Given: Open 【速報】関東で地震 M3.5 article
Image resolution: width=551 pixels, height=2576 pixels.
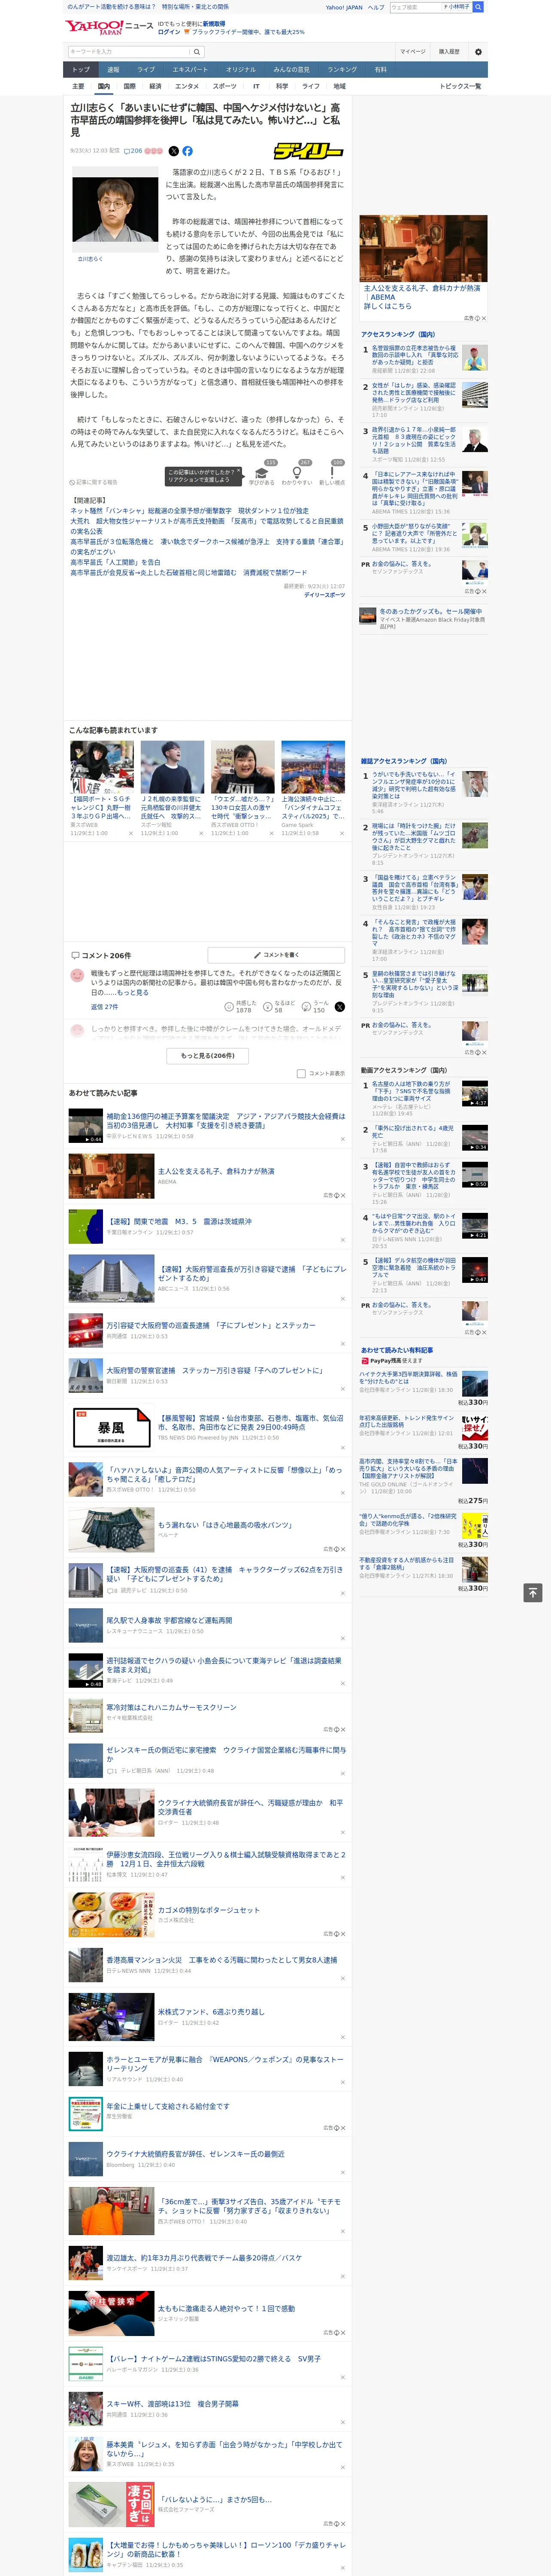Looking at the screenshot, I should 179,1222.
